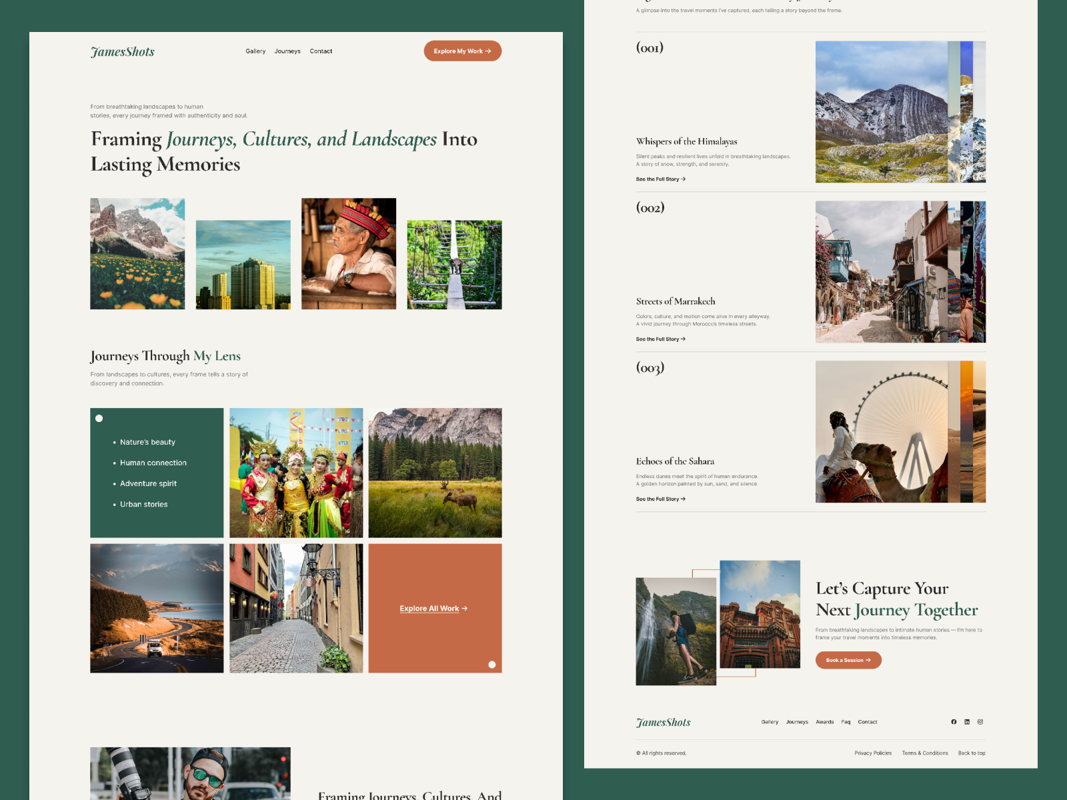Viewport: 1067px width, 800px height.
Task: Open the Facebook icon in the footer
Action: coord(953,721)
